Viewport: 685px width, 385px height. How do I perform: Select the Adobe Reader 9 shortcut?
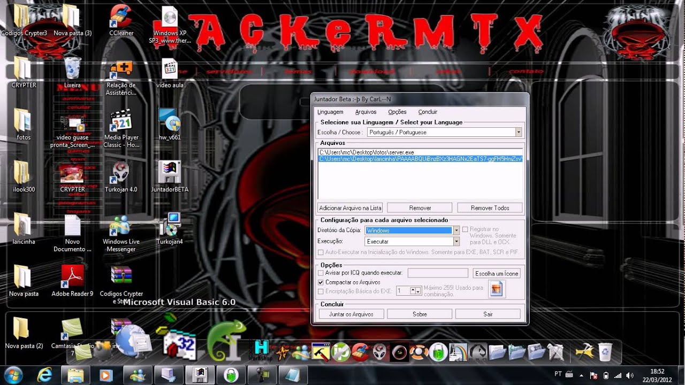pyautogui.click(x=72, y=280)
